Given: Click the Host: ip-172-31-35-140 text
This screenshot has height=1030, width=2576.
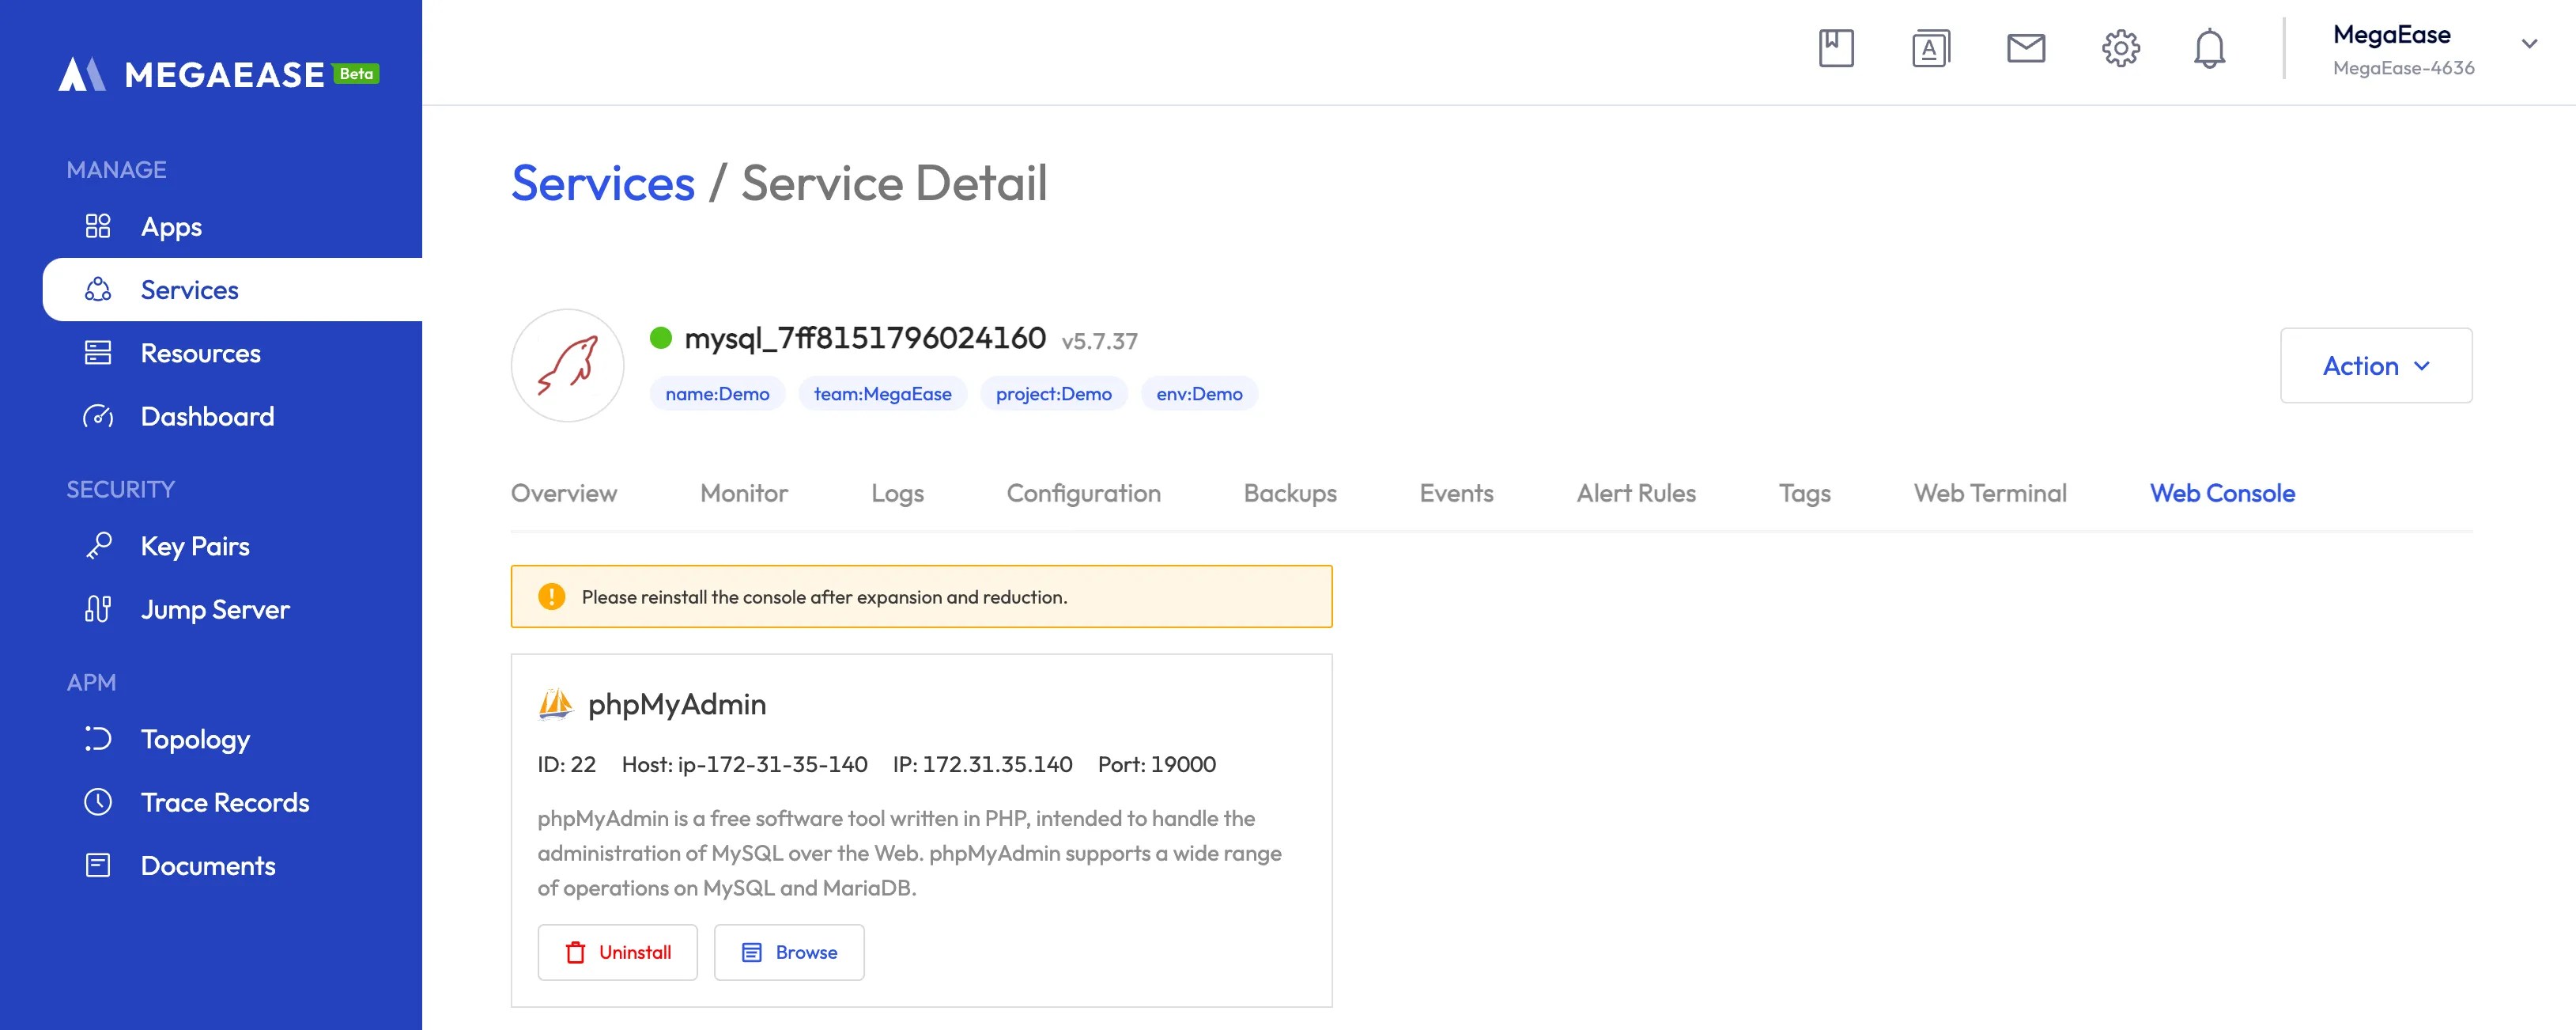Looking at the screenshot, I should (x=744, y=765).
